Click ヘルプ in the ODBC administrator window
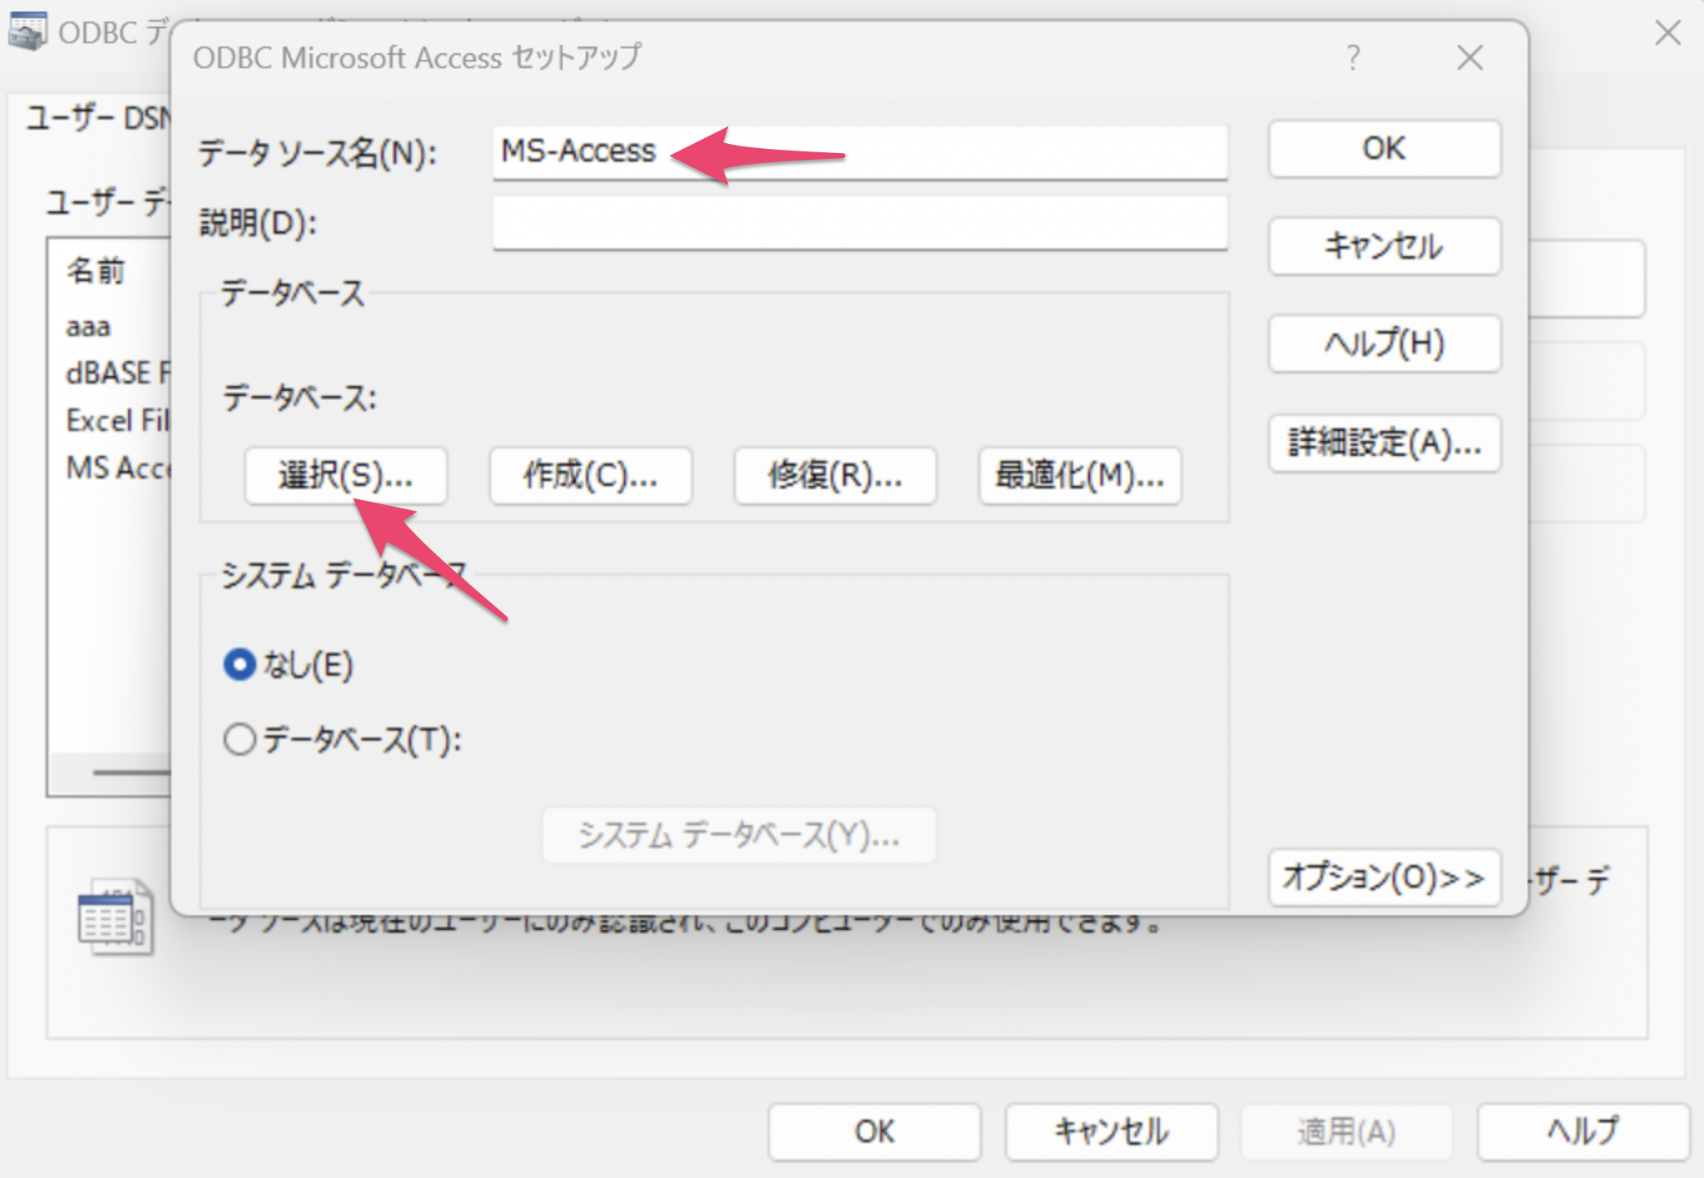 [x=1584, y=1131]
